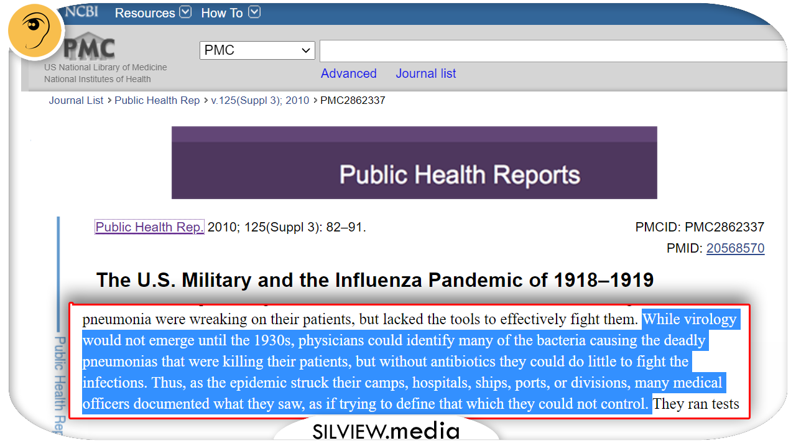This screenshot has width=796, height=448.
Task: Click the purple Public Health Reports banner
Action: (414, 163)
